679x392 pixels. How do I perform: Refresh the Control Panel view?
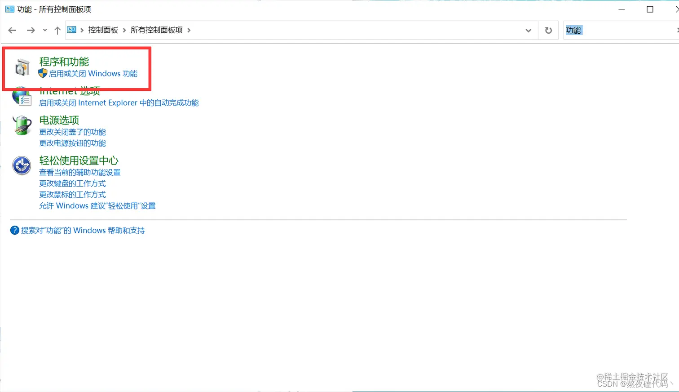coord(548,30)
